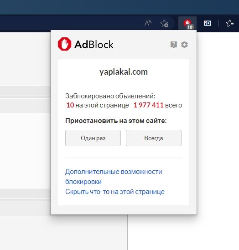The width and height of the screenshot is (239, 250).
Task: Click 'Скрыть что-то на этой странице' link
Action: 115,192
